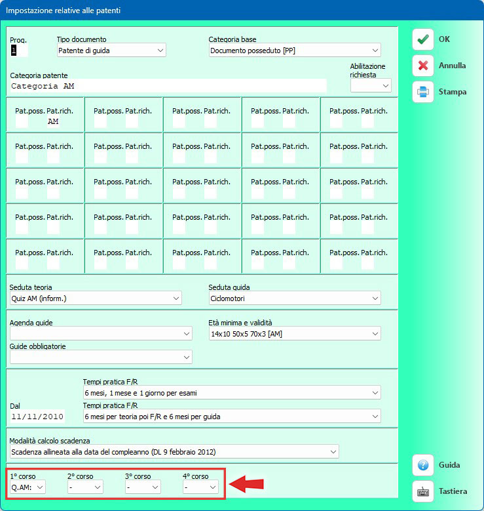Image resolution: width=484 pixels, height=511 pixels.
Task: Click the Prog. number field
Action: pos(18,51)
